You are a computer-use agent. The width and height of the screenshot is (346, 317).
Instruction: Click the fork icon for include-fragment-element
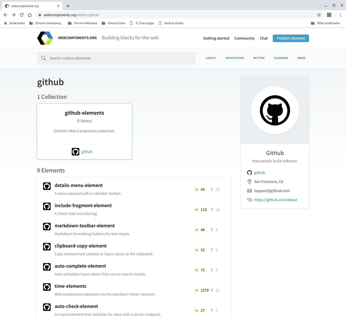click(212, 210)
